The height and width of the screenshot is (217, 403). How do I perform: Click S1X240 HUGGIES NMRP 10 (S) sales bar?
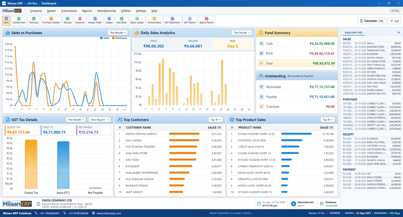[296, 134]
